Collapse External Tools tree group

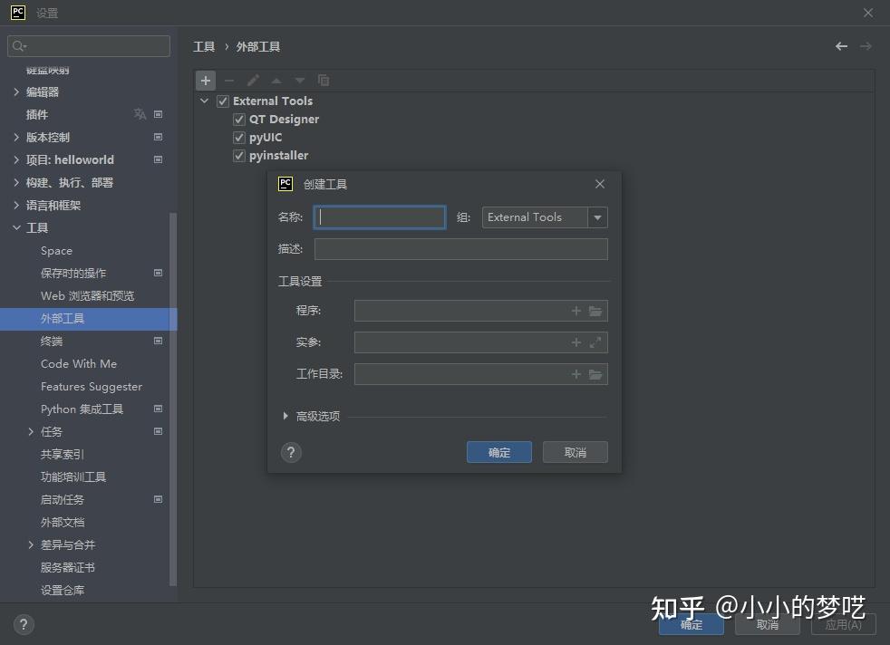coord(204,101)
